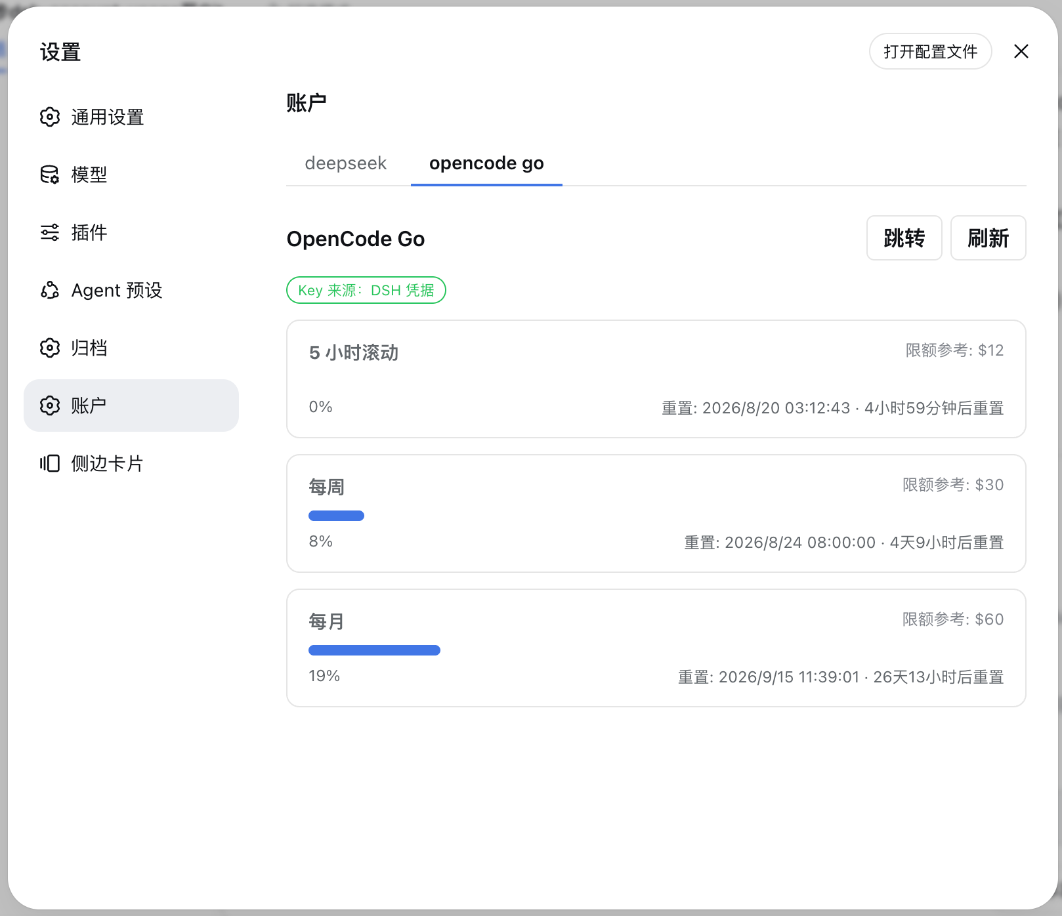Switch to the deepseek account tab
This screenshot has height=916, width=1062.
pyautogui.click(x=346, y=163)
